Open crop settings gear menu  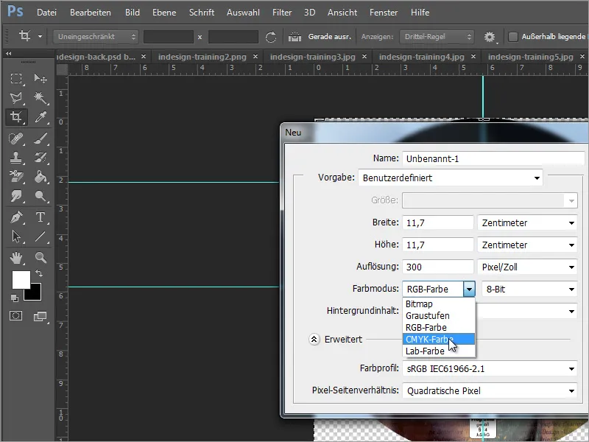pyautogui.click(x=490, y=37)
